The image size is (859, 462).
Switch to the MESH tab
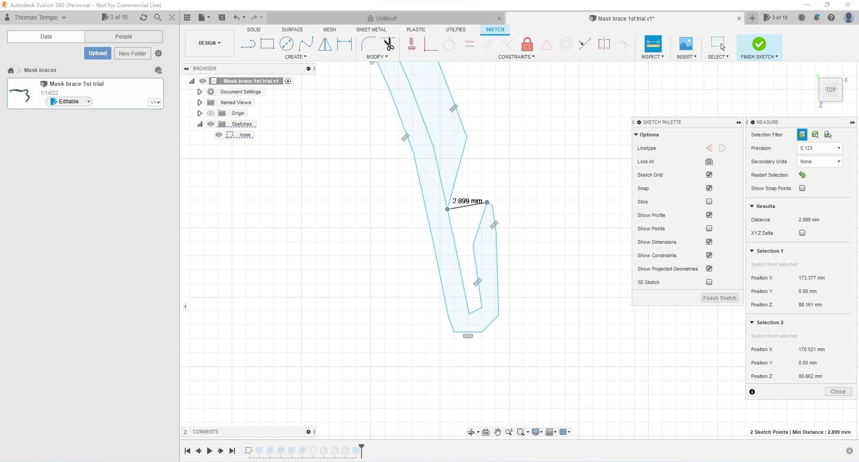[329, 30]
